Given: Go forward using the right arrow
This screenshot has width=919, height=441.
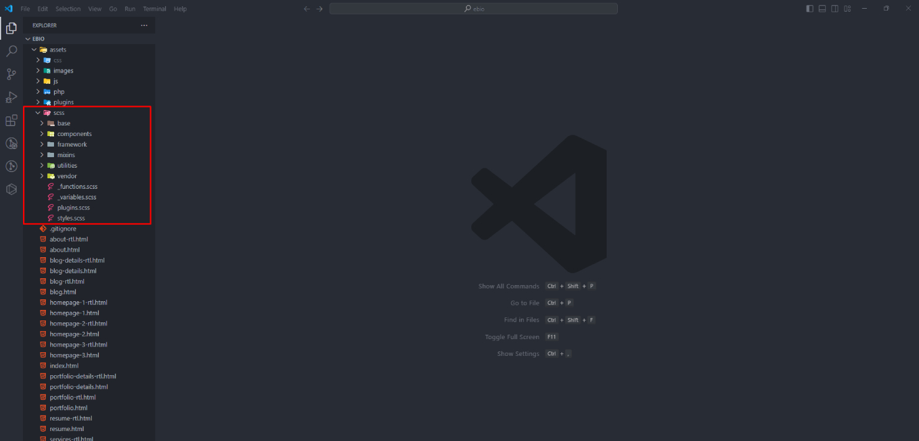Looking at the screenshot, I should pyautogui.click(x=320, y=9).
